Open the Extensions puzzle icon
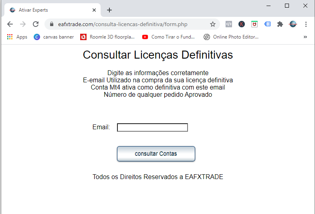The height and width of the screenshot is (214, 315). point(280,24)
